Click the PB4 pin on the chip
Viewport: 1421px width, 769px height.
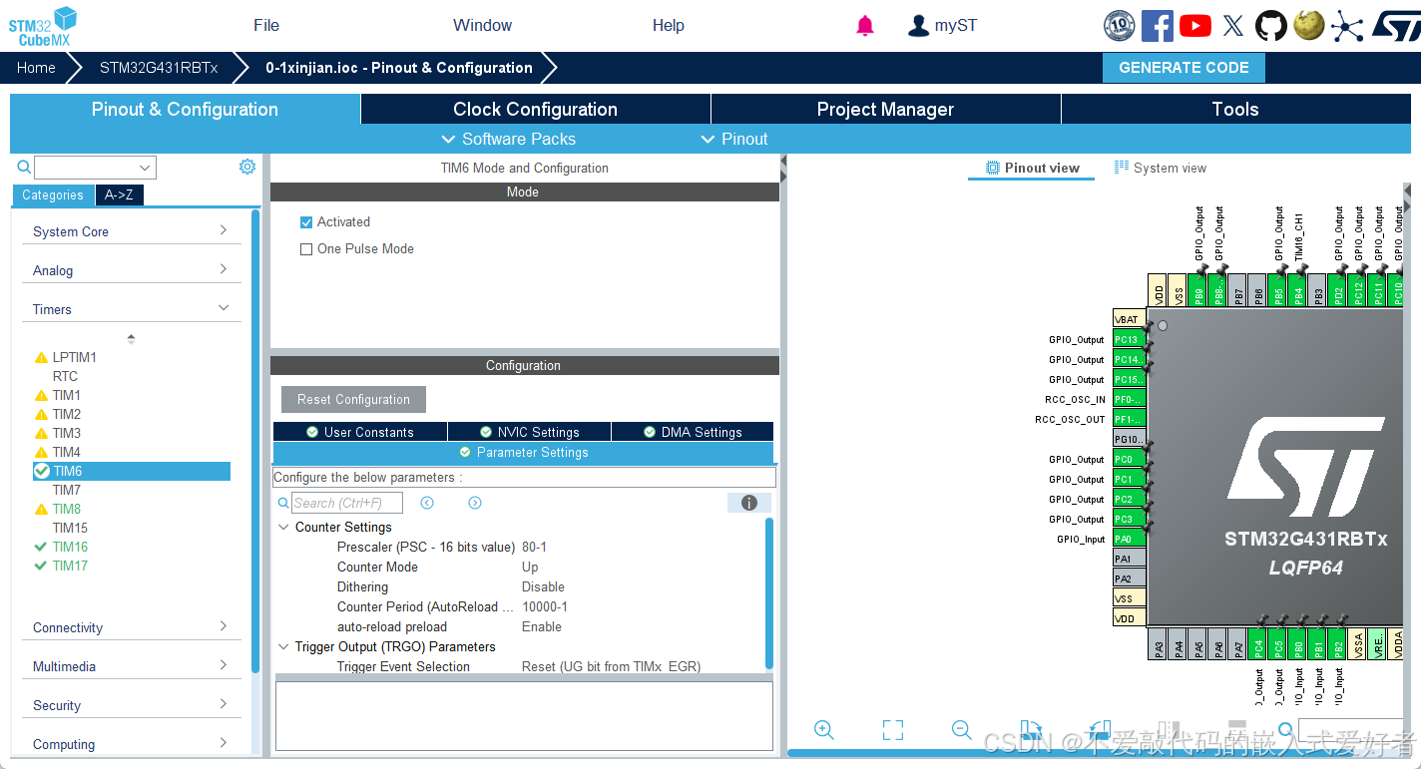pyautogui.click(x=1298, y=290)
